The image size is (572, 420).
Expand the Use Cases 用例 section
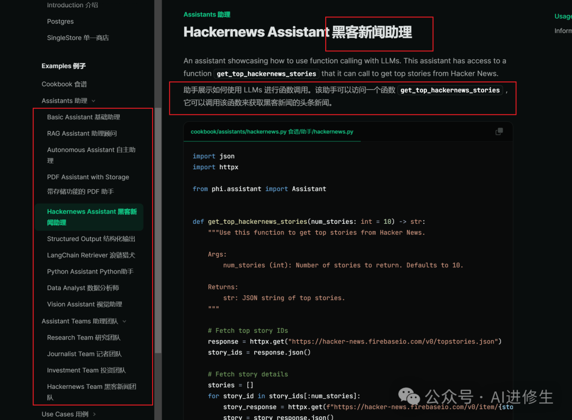(68, 414)
